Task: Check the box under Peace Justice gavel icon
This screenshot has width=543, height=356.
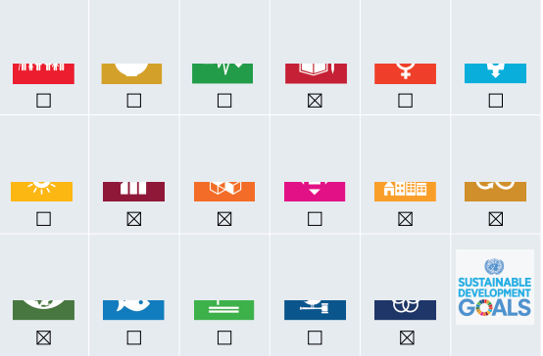Action: [x=315, y=337]
